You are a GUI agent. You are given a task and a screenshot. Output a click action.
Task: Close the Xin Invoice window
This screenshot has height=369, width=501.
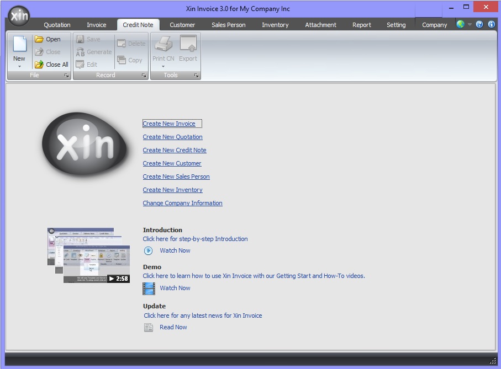coord(486,7)
